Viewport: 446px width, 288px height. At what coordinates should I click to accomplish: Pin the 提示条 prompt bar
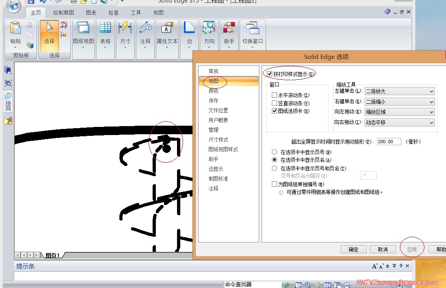(401, 266)
